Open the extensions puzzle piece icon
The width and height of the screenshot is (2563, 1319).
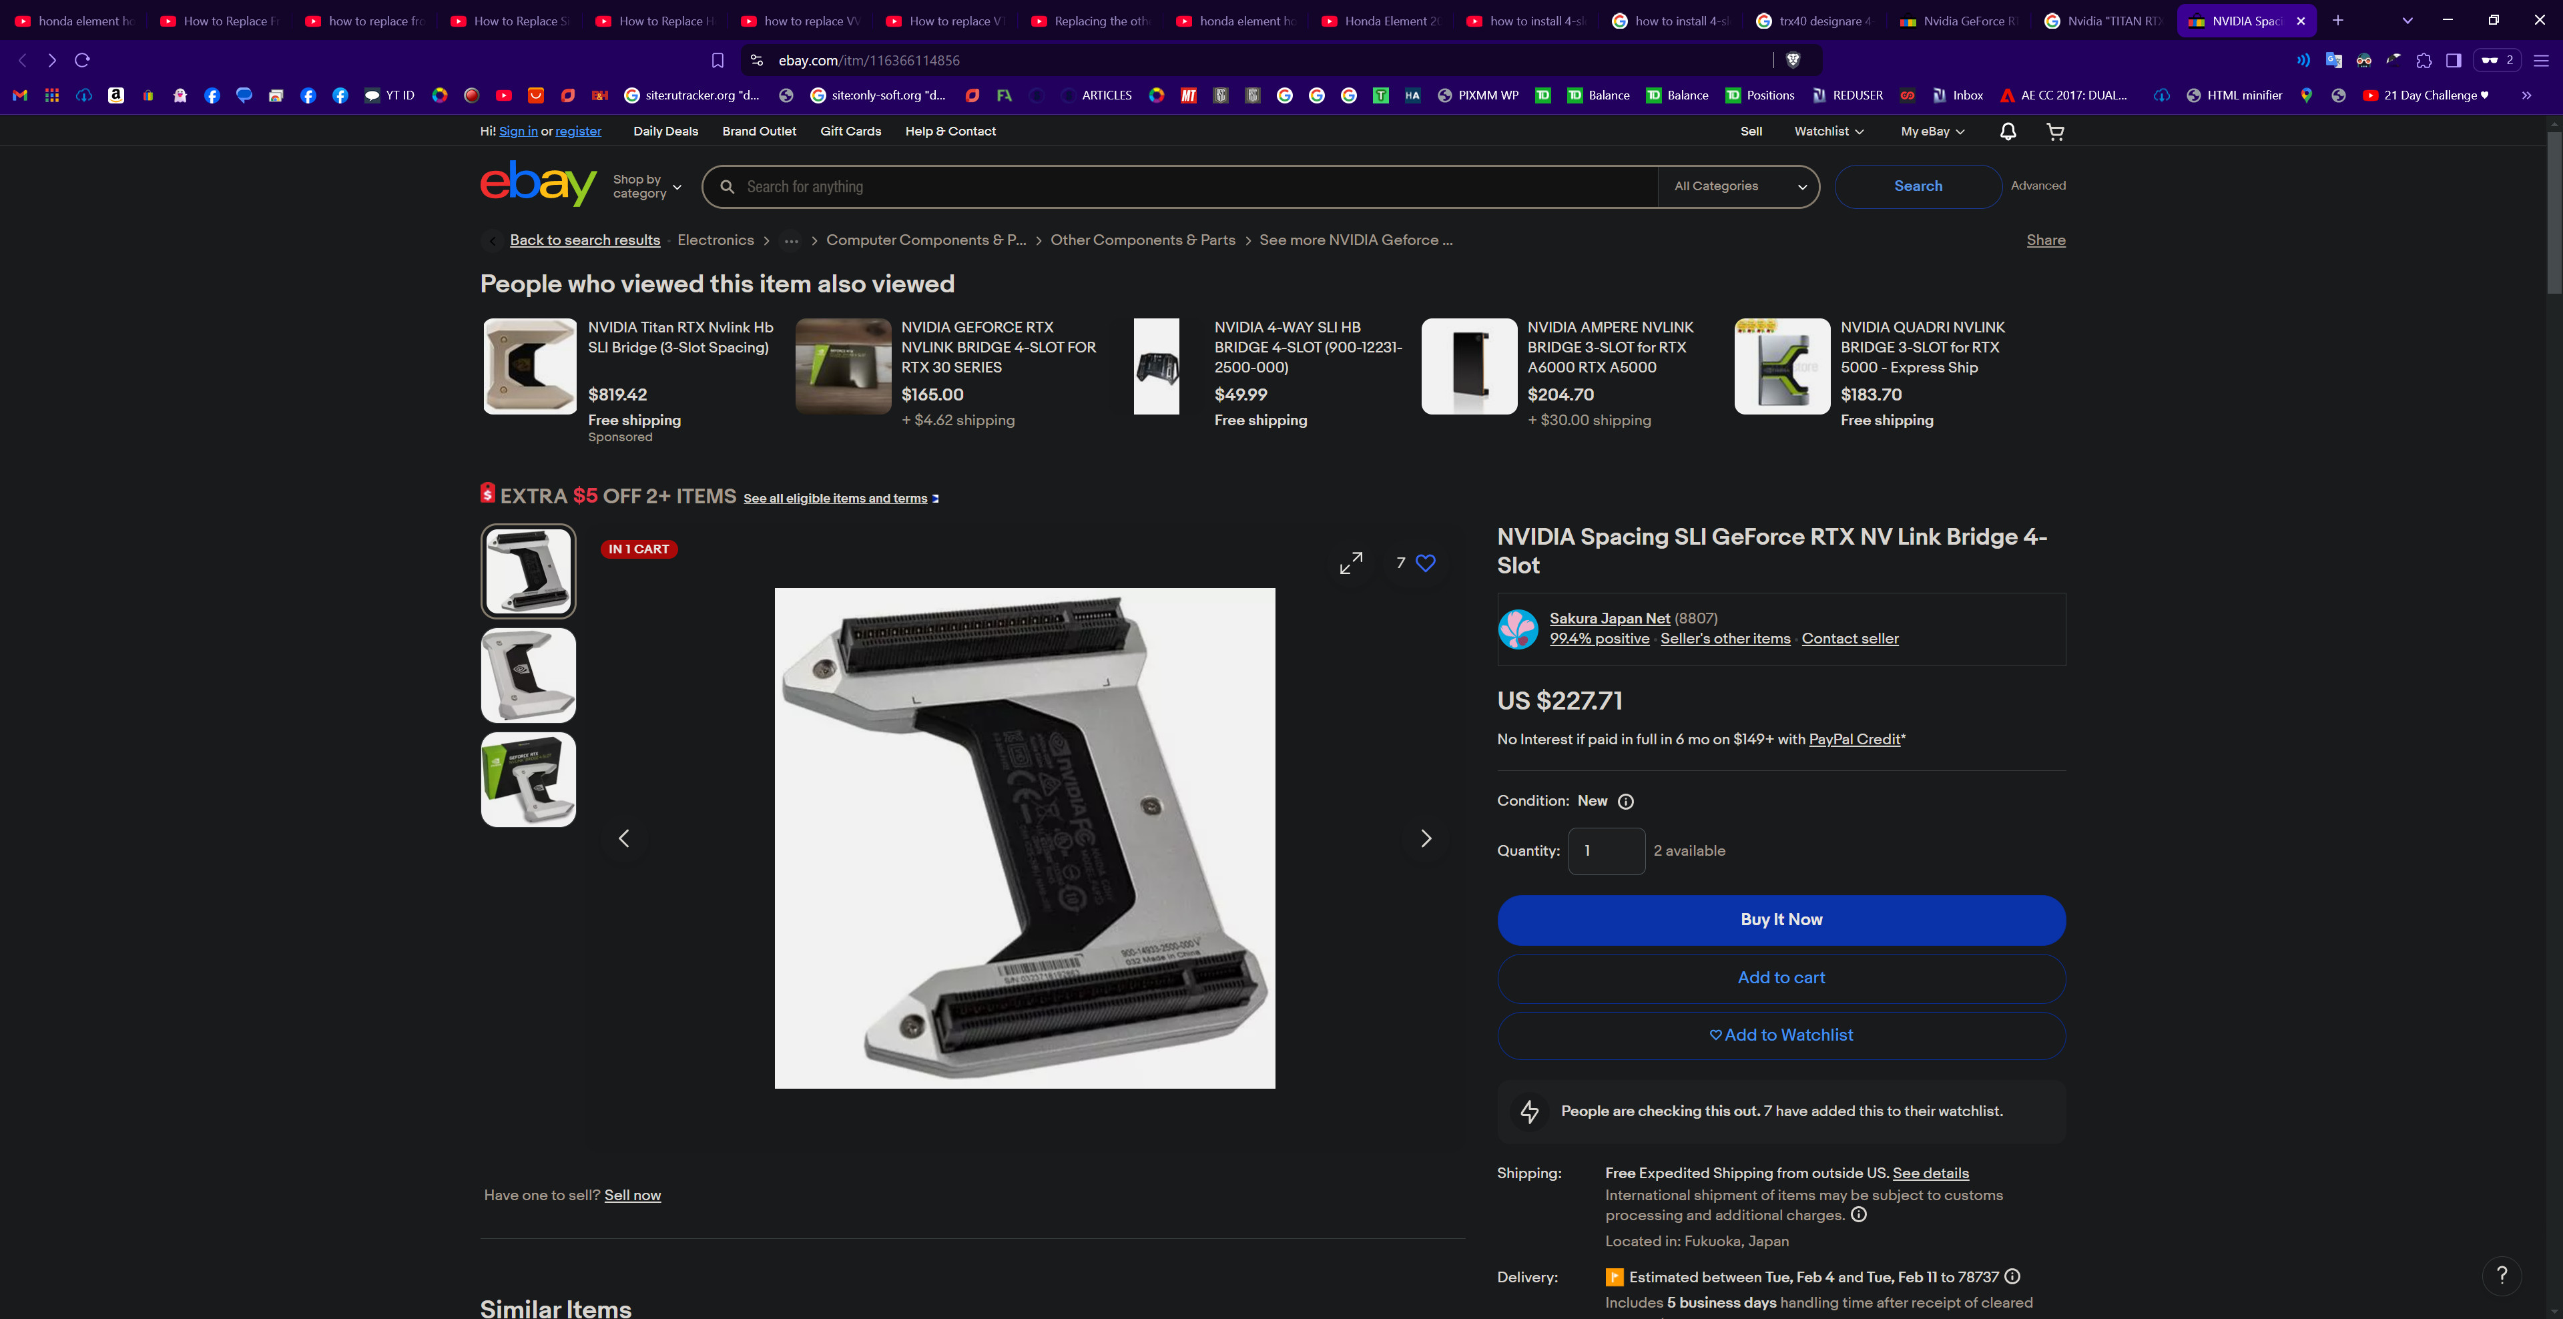(2424, 61)
